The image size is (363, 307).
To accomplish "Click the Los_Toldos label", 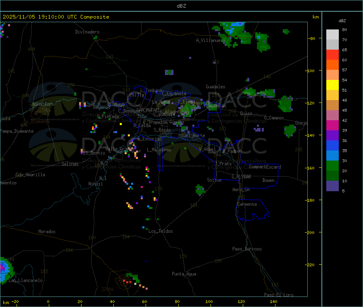I will coord(161,231).
